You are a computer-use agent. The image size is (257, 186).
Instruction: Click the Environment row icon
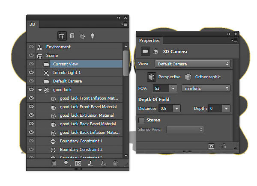tap(39, 47)
